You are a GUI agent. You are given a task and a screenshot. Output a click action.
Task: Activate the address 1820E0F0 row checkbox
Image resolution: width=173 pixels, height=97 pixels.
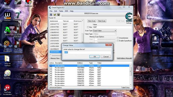coord(51,72)
